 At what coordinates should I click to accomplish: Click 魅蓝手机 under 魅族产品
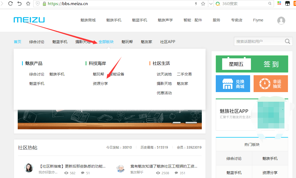(36, 84)
